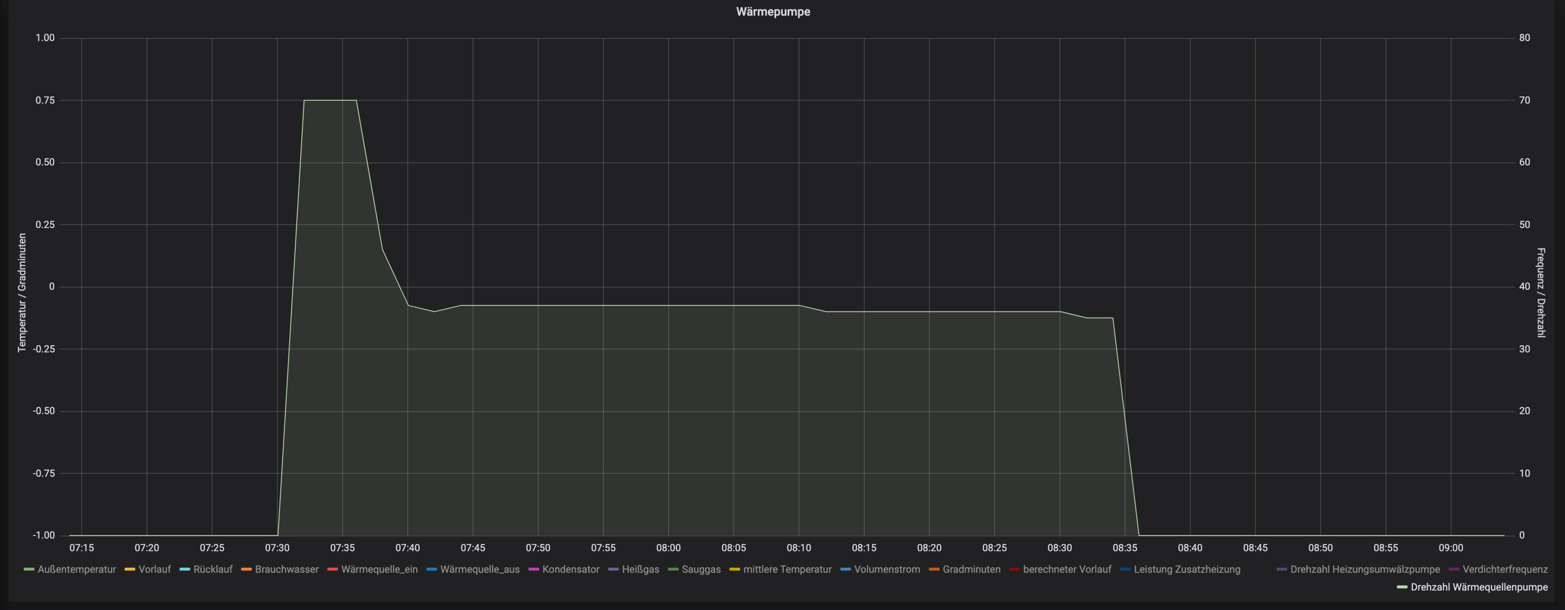Click the 70 right axis value
Image resolution: width=1565 pixels, height=610 pixels.
(x=1524, y=100)
